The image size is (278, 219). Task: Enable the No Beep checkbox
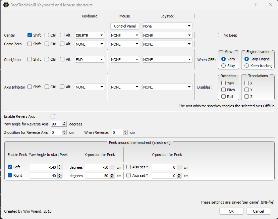coord(220,35)
